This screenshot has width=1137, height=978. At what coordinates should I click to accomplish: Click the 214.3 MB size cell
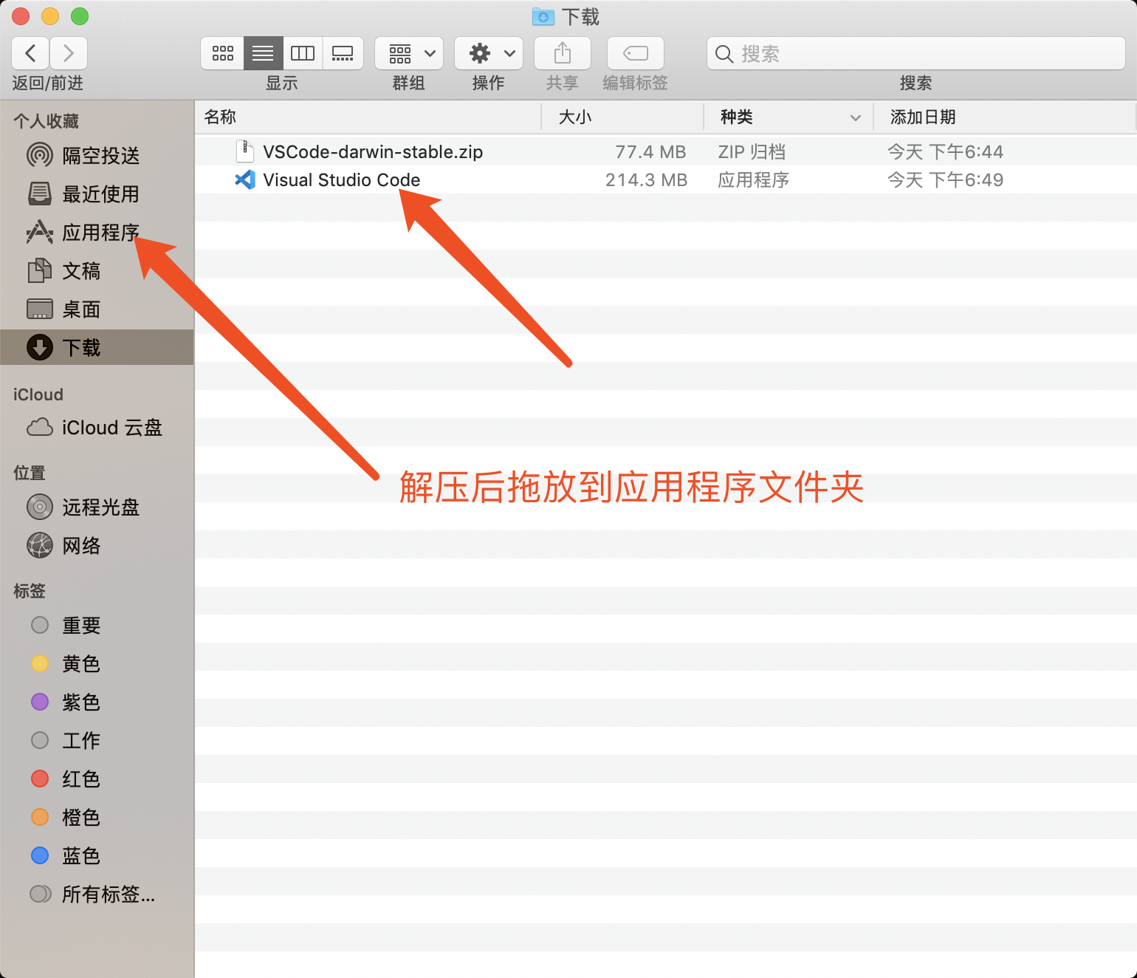pos(646,179)
